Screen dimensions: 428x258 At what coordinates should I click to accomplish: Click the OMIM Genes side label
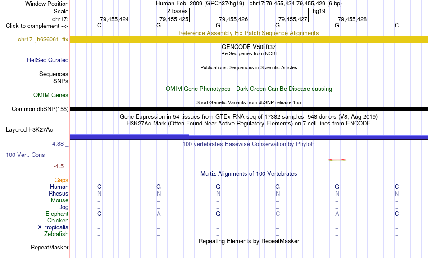click(x=50, y=95)
